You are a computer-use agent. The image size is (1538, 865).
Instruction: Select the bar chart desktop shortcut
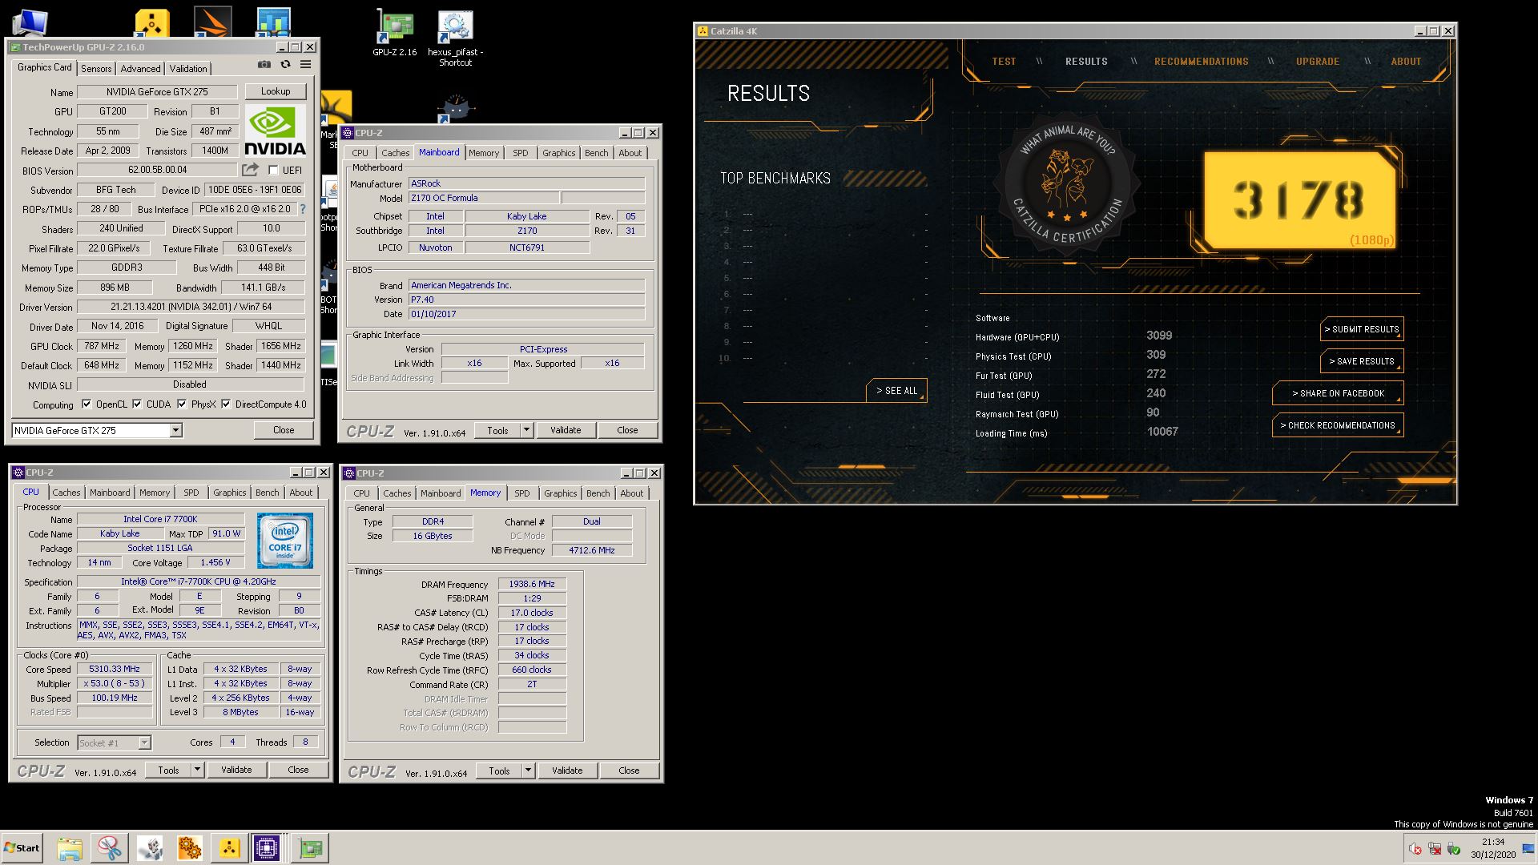coord(273,22)
